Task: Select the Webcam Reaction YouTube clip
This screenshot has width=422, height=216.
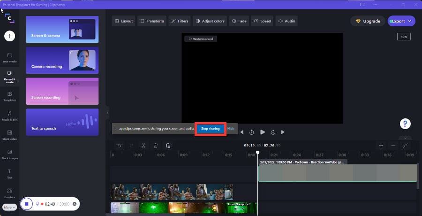Action: pyautogui.click(x=338, y=173)
